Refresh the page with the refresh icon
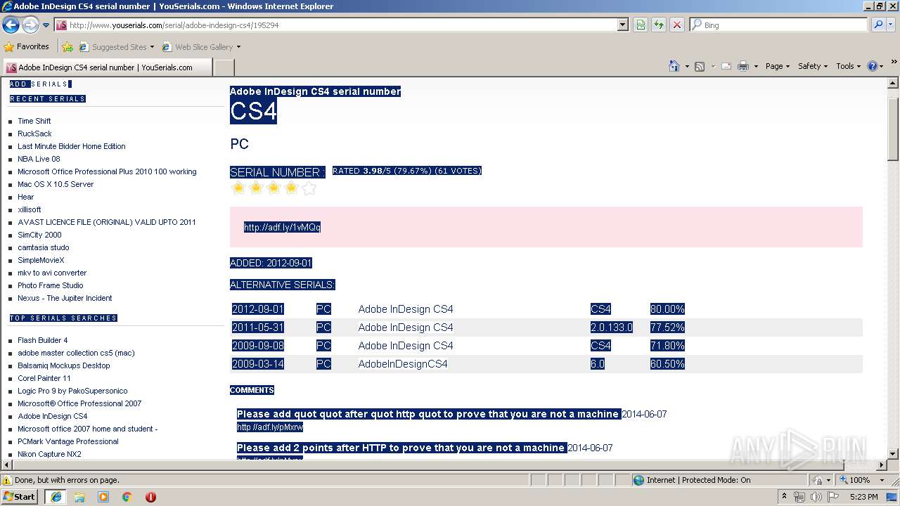900x506 pixels. tap(659, 25)
